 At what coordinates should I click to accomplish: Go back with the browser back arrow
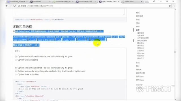7,6
